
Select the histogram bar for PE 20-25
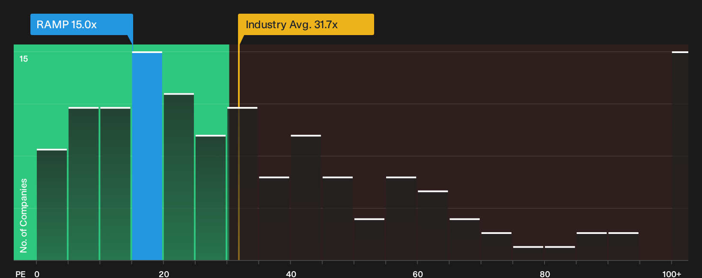click(x=179, y=177)
